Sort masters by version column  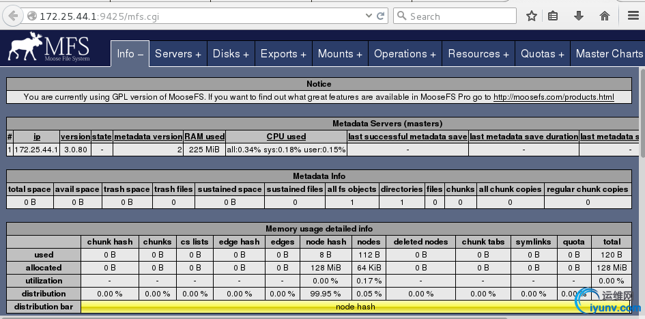(75, 137)
